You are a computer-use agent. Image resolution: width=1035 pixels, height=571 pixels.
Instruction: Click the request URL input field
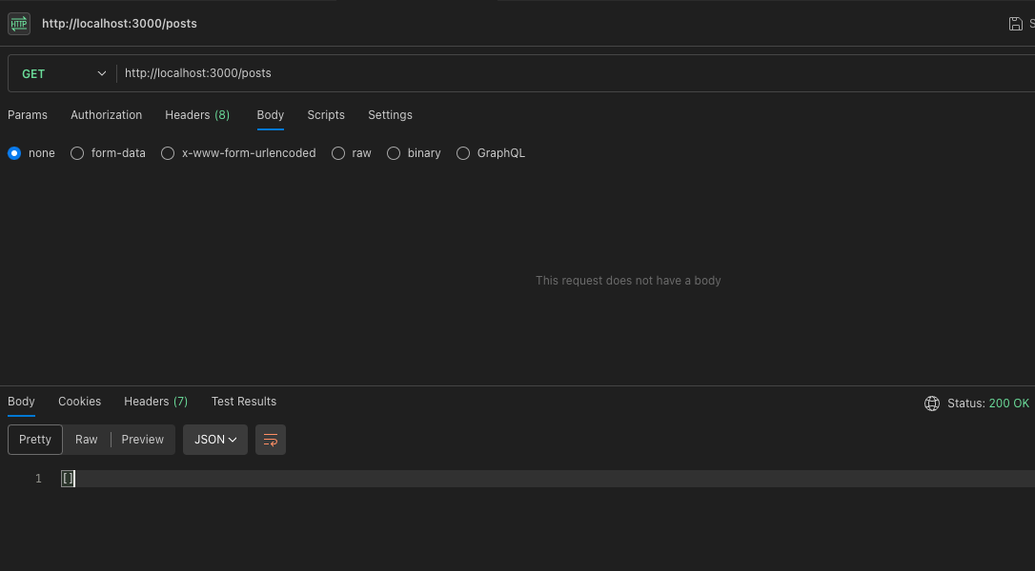[575, 73]
